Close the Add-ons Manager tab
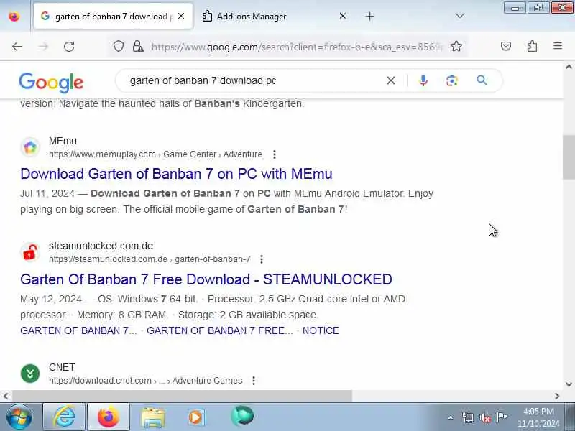 pos(343,16)
